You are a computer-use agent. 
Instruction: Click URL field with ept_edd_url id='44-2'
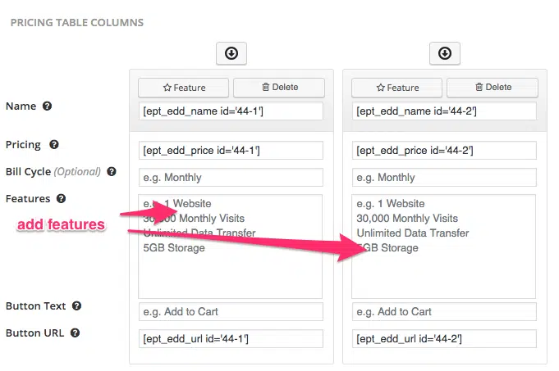(444, 338)
